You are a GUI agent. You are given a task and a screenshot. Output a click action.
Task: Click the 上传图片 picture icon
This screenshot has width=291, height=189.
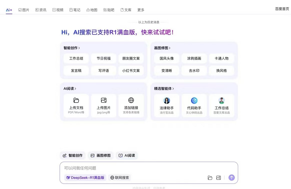[104, 100]
